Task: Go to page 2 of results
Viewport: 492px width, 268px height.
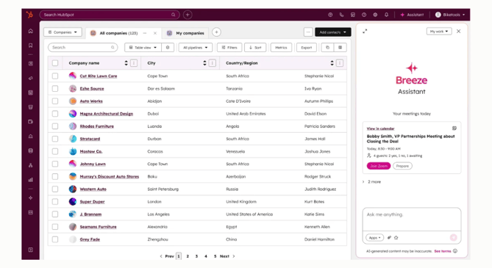Action: coord(188,256)
